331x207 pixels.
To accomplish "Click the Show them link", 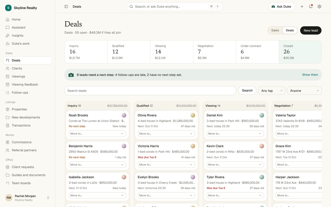I will tap(310, 75).
